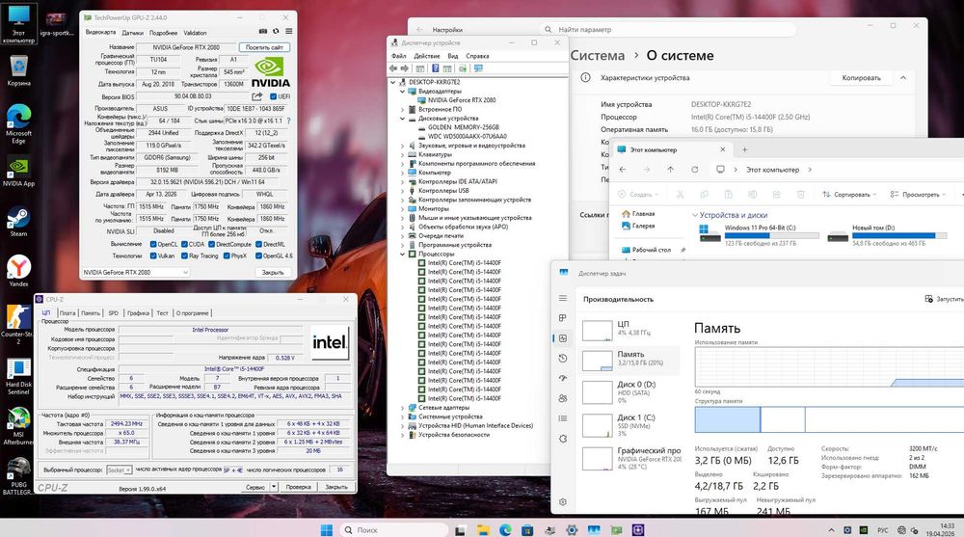Toggle the CUDA checkbox in GPU-Z
This screenshot has height=537, width=964.
(x=184, y=244)
